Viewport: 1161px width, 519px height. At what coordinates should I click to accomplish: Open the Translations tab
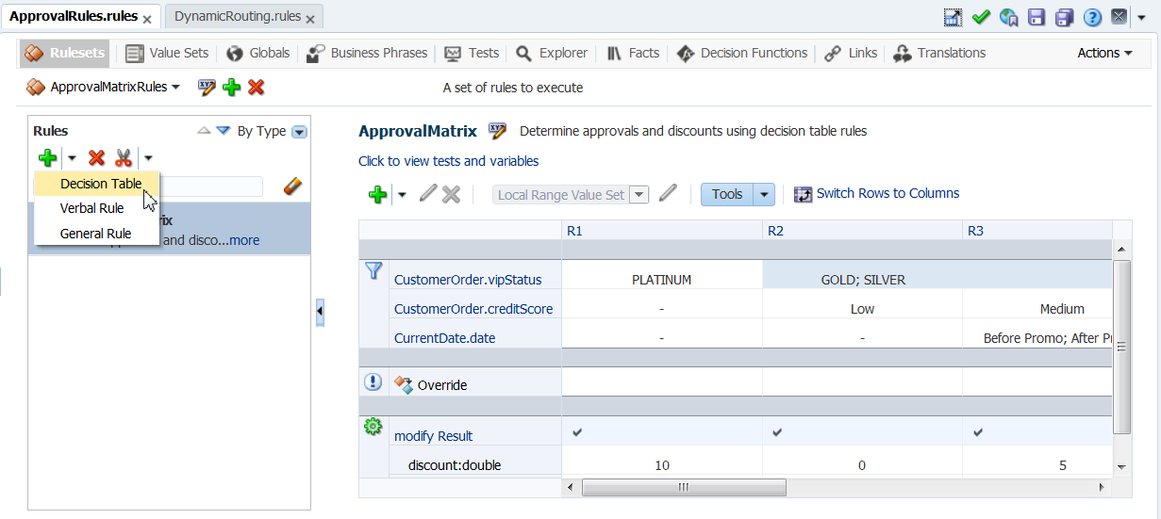[x=939, y=54]
